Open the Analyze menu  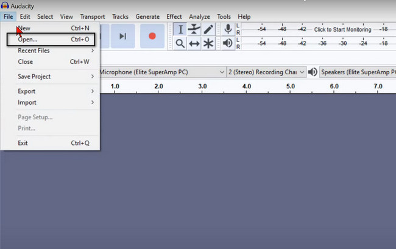[199, 16]
